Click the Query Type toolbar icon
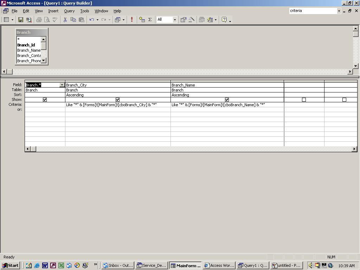 click(x=117, y=20)
